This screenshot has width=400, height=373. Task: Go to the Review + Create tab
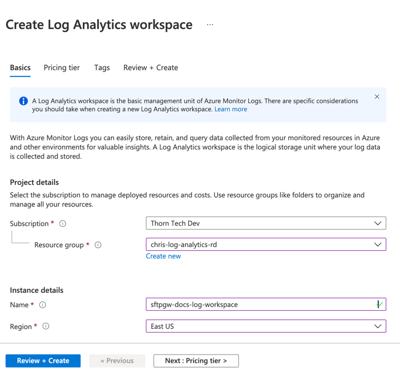[x=151, y=68]
